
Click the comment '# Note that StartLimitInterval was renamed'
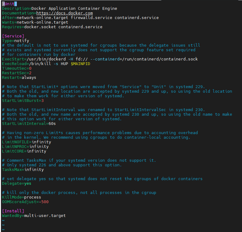point(103,110)
